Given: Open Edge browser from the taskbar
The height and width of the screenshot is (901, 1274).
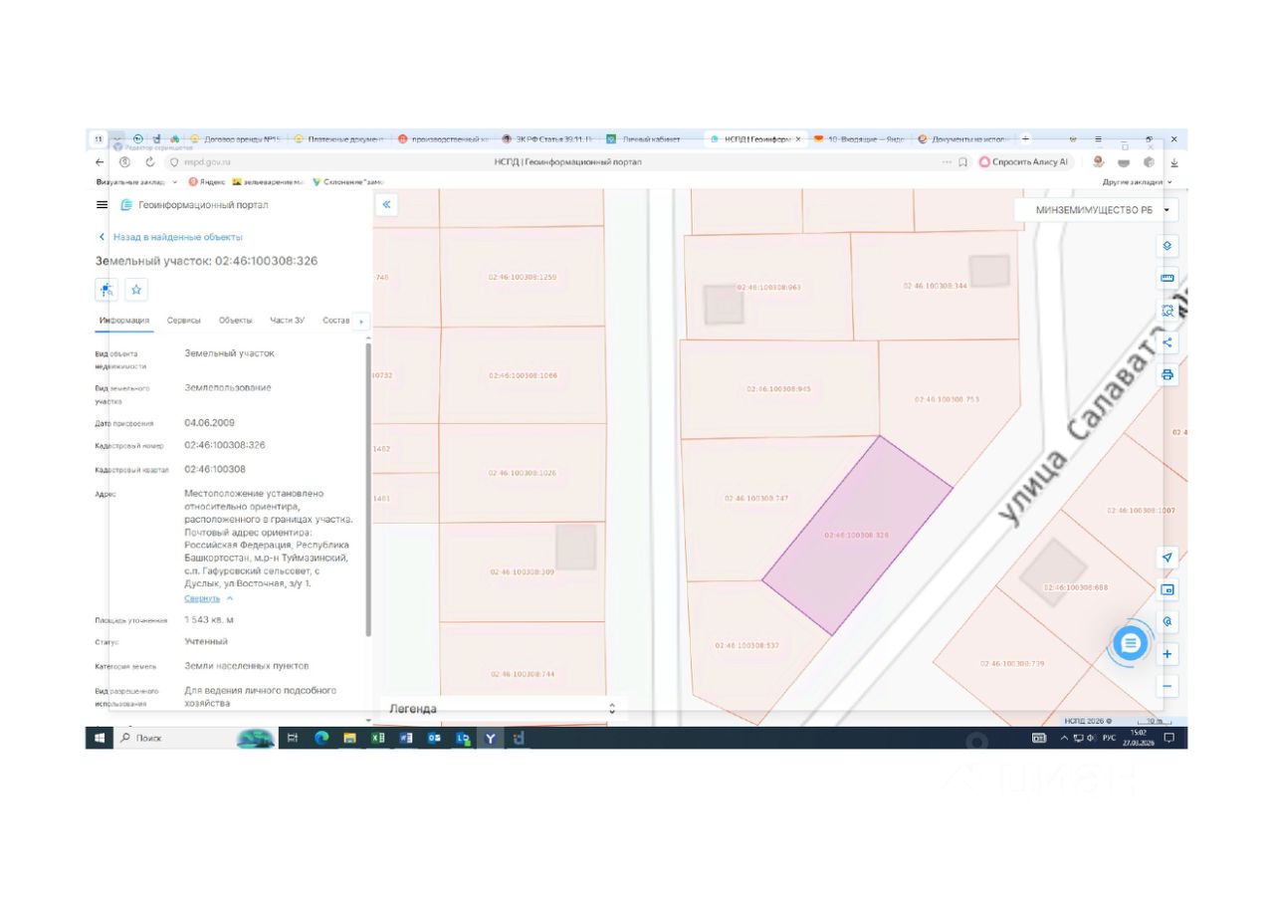Looking at the screenshot, I should coord(321,738).
